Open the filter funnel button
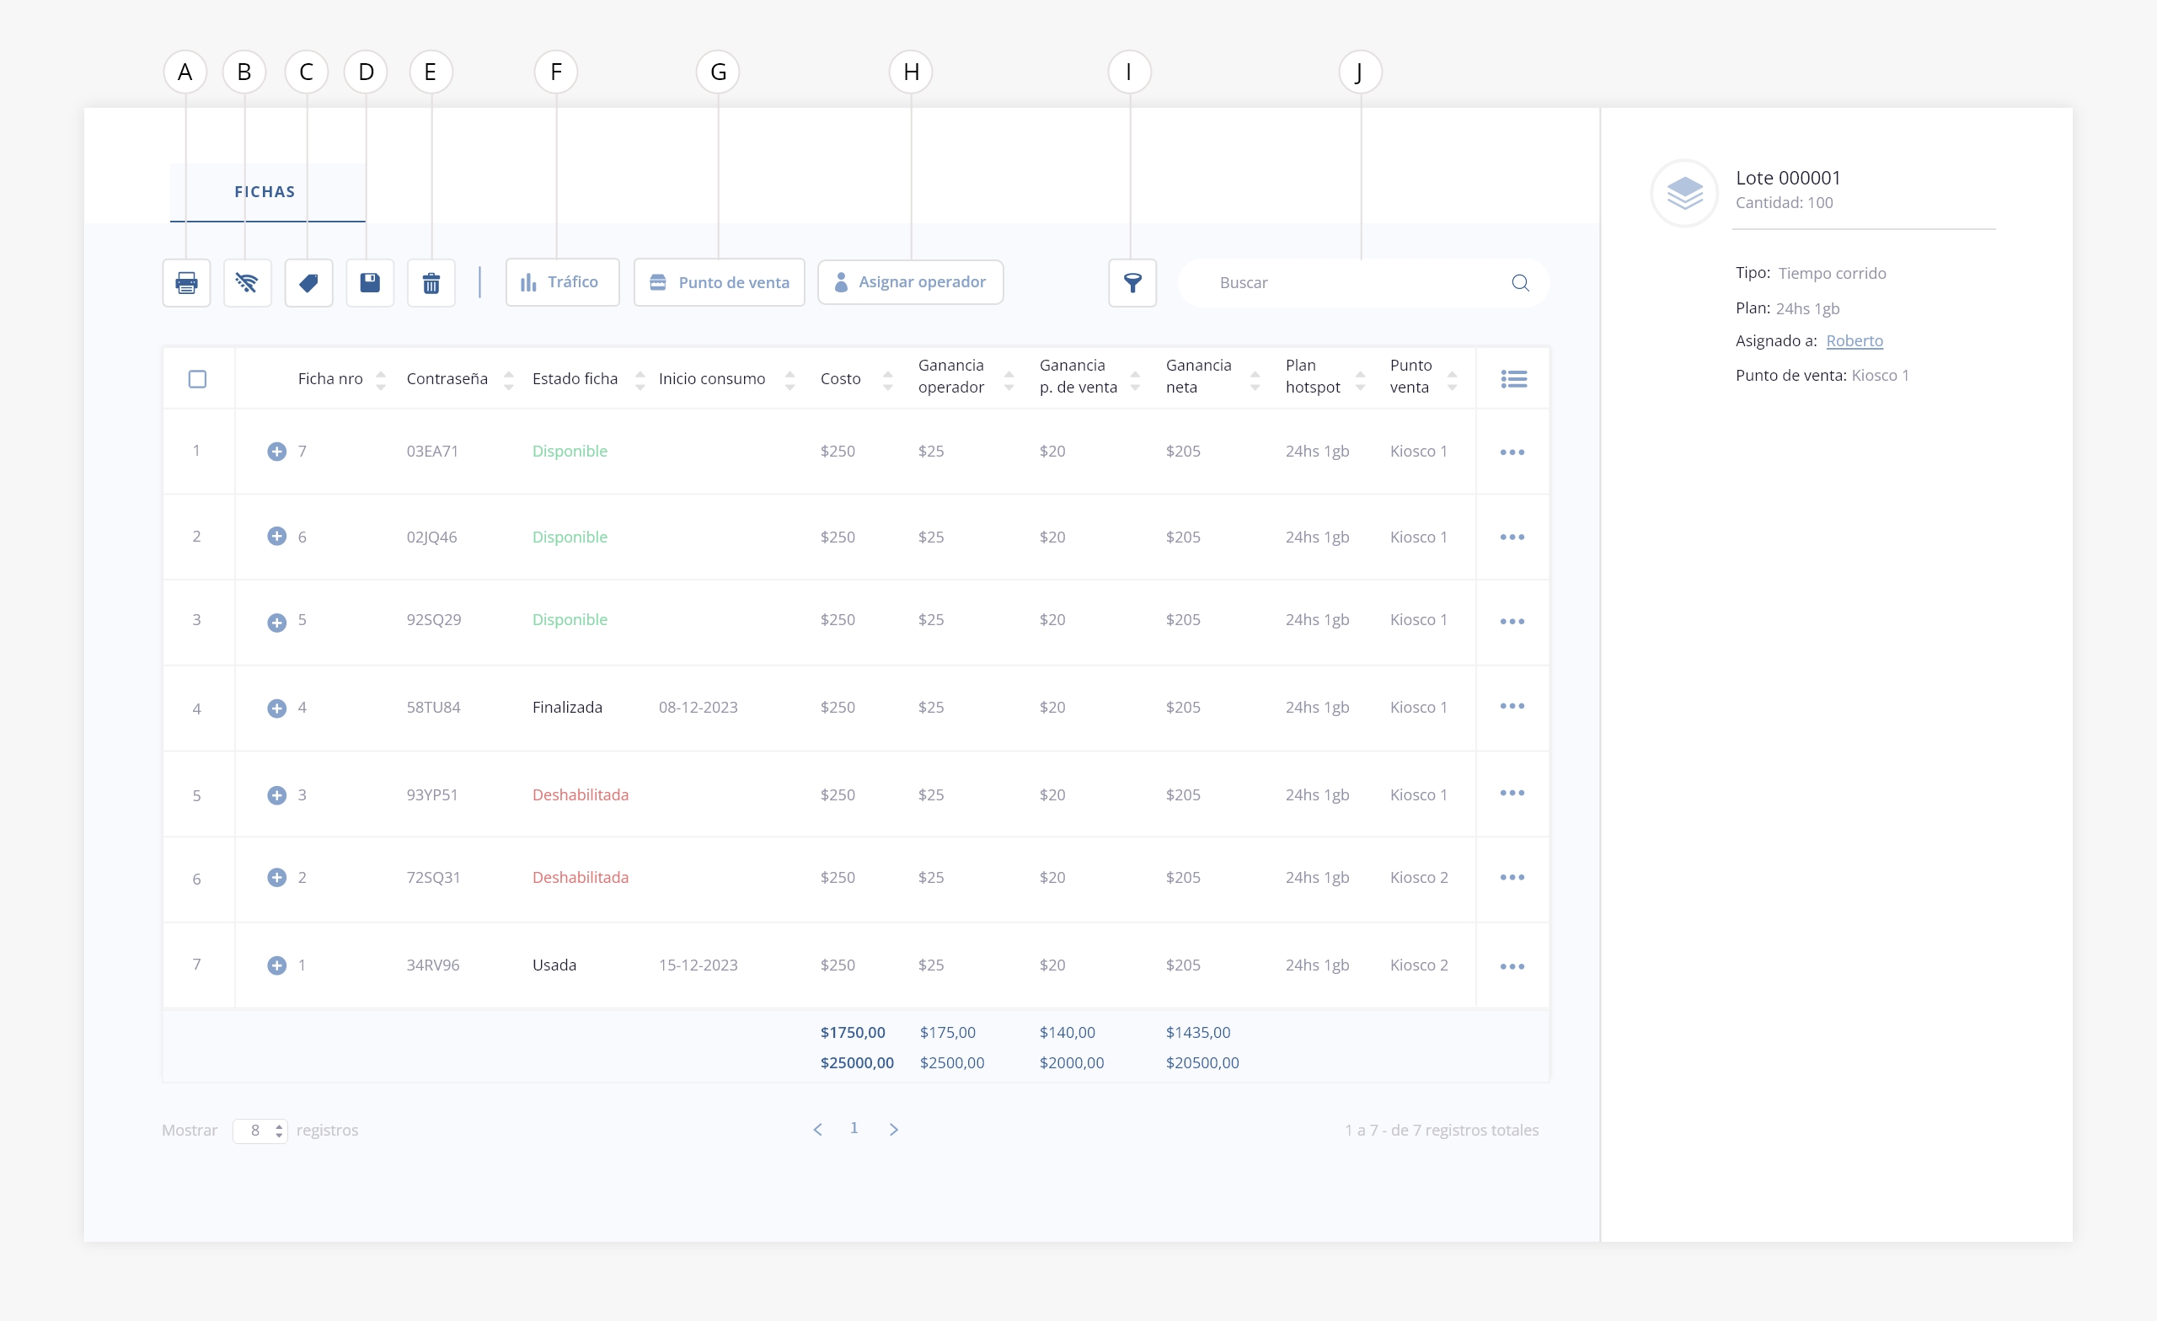The width and height of the screenshot is (2157, 1321). (x=1132, y=283)
